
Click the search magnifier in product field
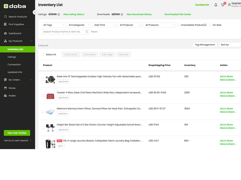tap(87, 32)
